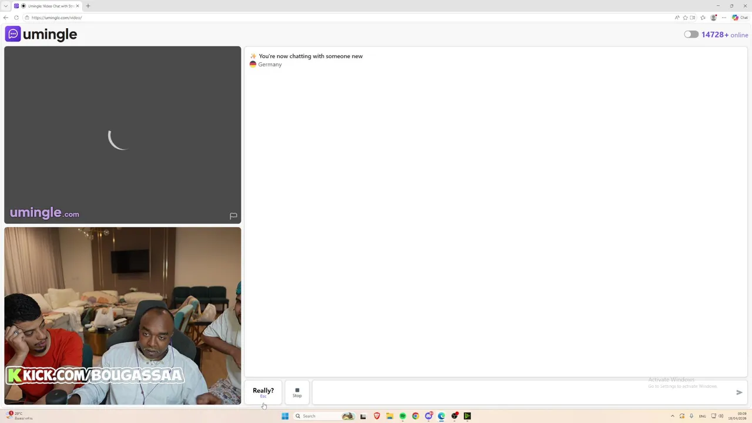The height and width of the screenshot is (423, 752).
Task: Click the camera icon in address bar
Action: 693,18
